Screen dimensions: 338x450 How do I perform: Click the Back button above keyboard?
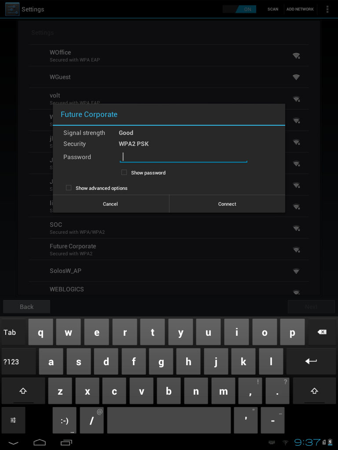click(27, 306)
